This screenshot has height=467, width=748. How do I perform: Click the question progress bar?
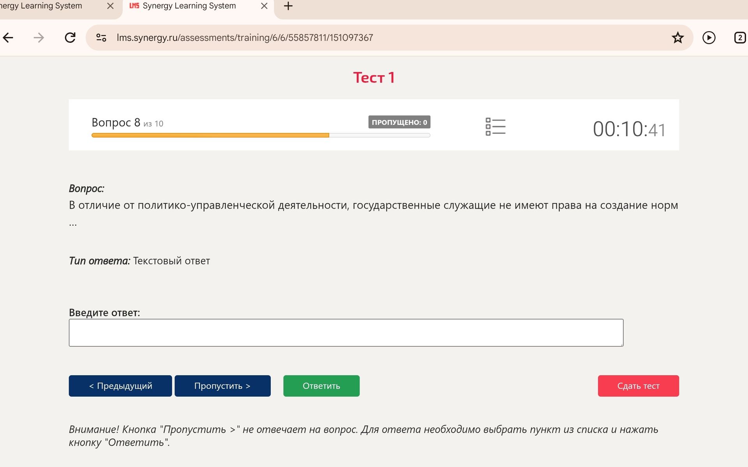261,135
